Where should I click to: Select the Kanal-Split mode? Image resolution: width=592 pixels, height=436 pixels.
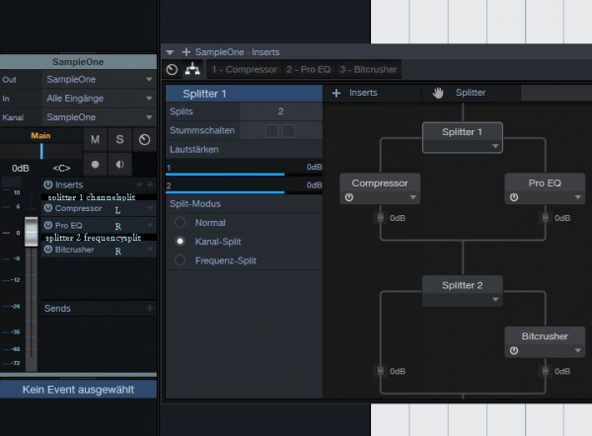(181, 242)
